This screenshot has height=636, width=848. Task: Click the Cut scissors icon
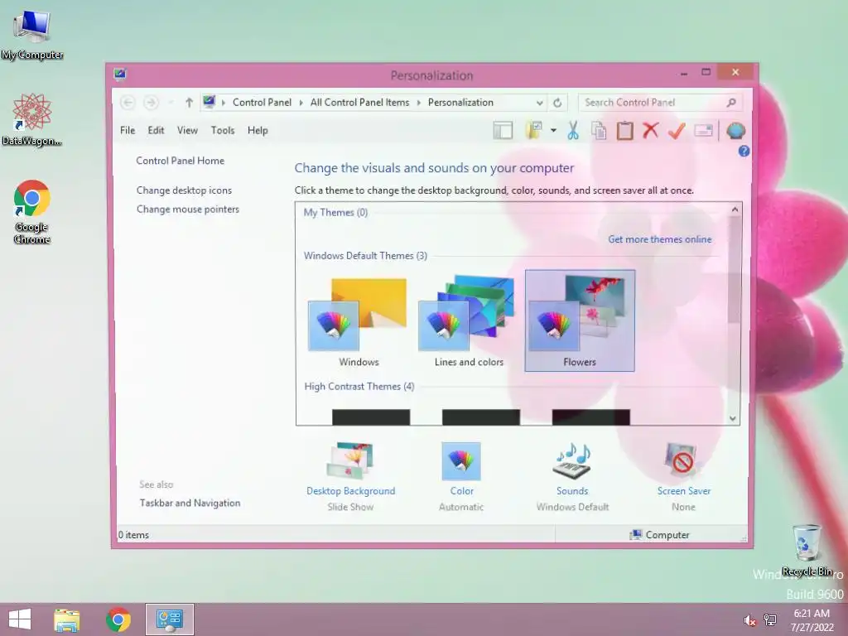573,130
